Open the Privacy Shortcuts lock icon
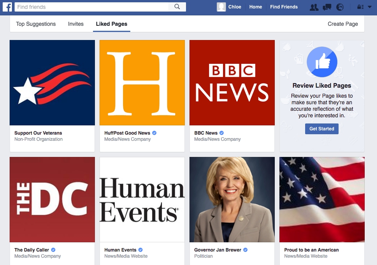The width and height of the screenshot is (377, 265). (360, 7)
